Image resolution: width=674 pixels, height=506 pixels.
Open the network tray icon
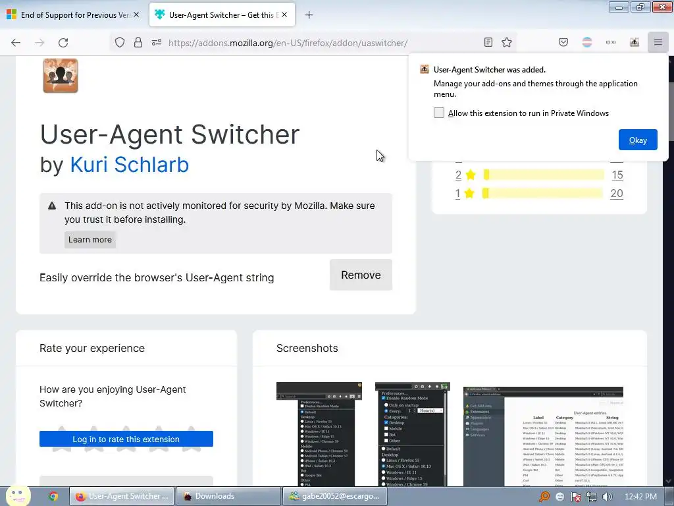(592, 497)
